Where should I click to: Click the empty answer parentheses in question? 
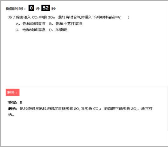tap(124, 17)
